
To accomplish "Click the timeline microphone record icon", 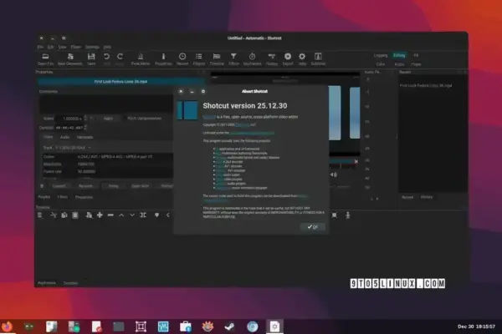I will click(x=348, y=215).
